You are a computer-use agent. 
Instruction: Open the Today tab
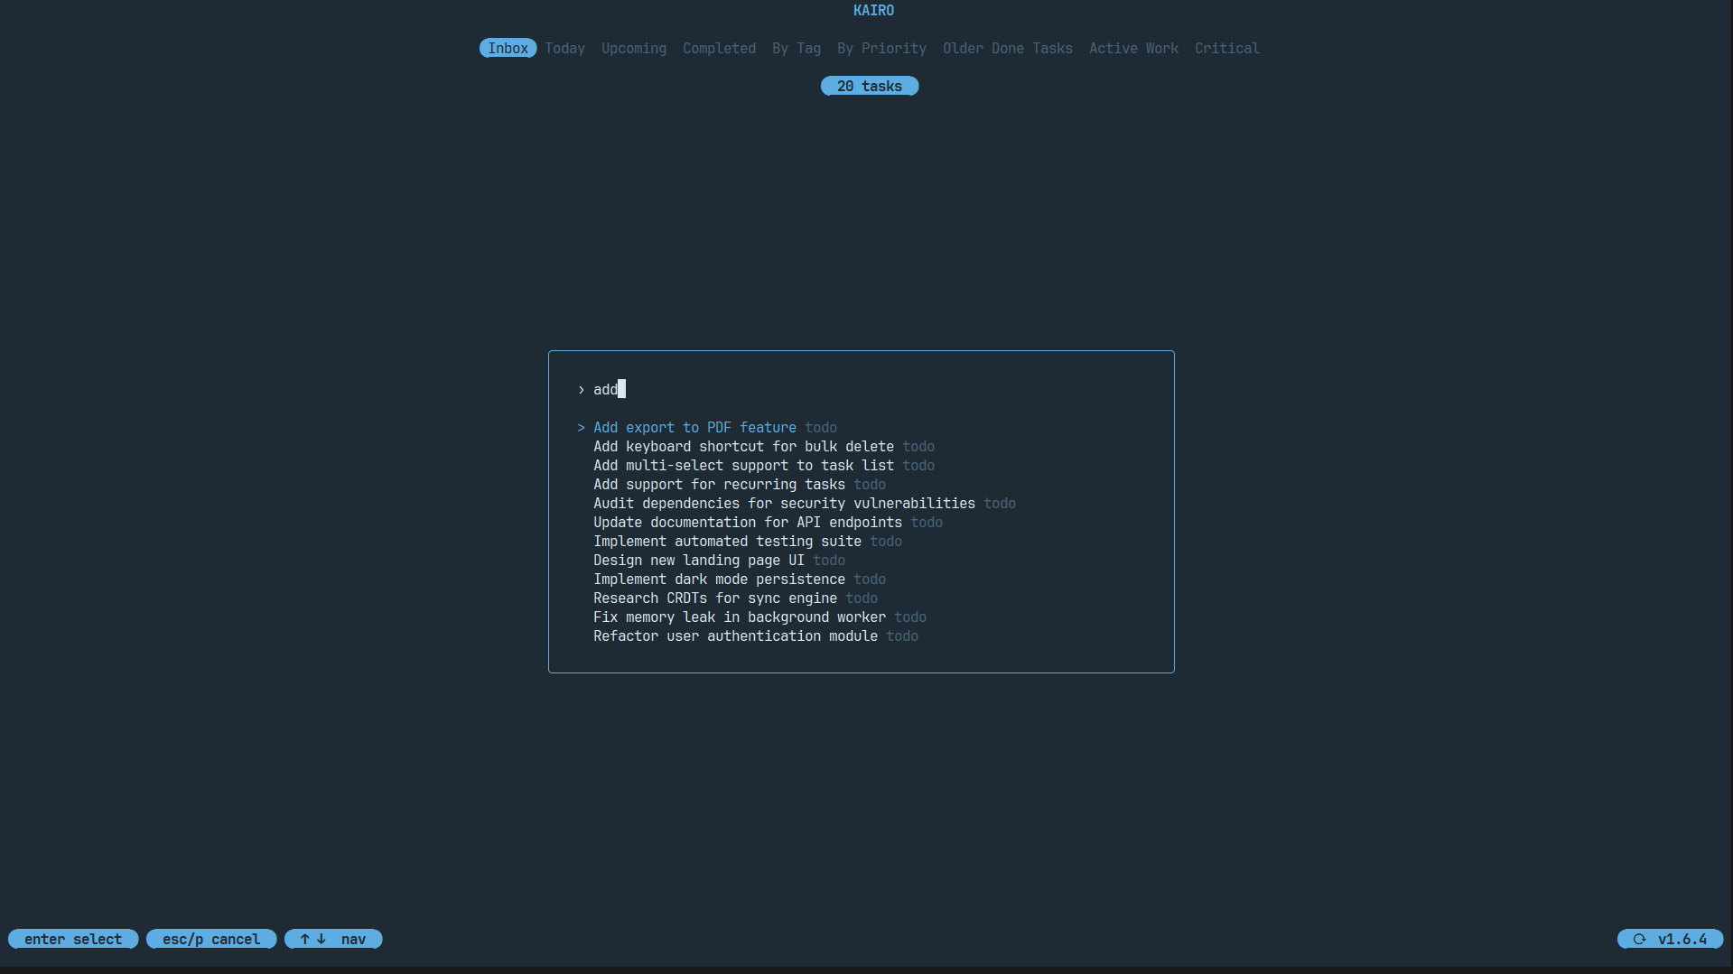(564, 49)
